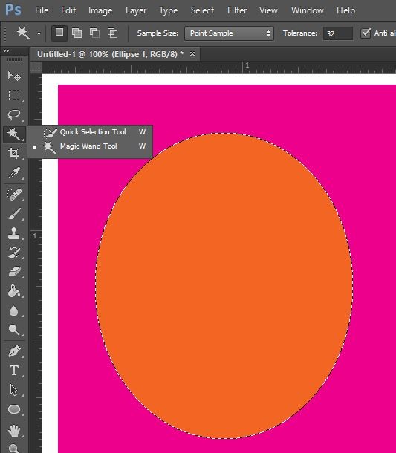Enable Add to selection mode

coord(77,33)
